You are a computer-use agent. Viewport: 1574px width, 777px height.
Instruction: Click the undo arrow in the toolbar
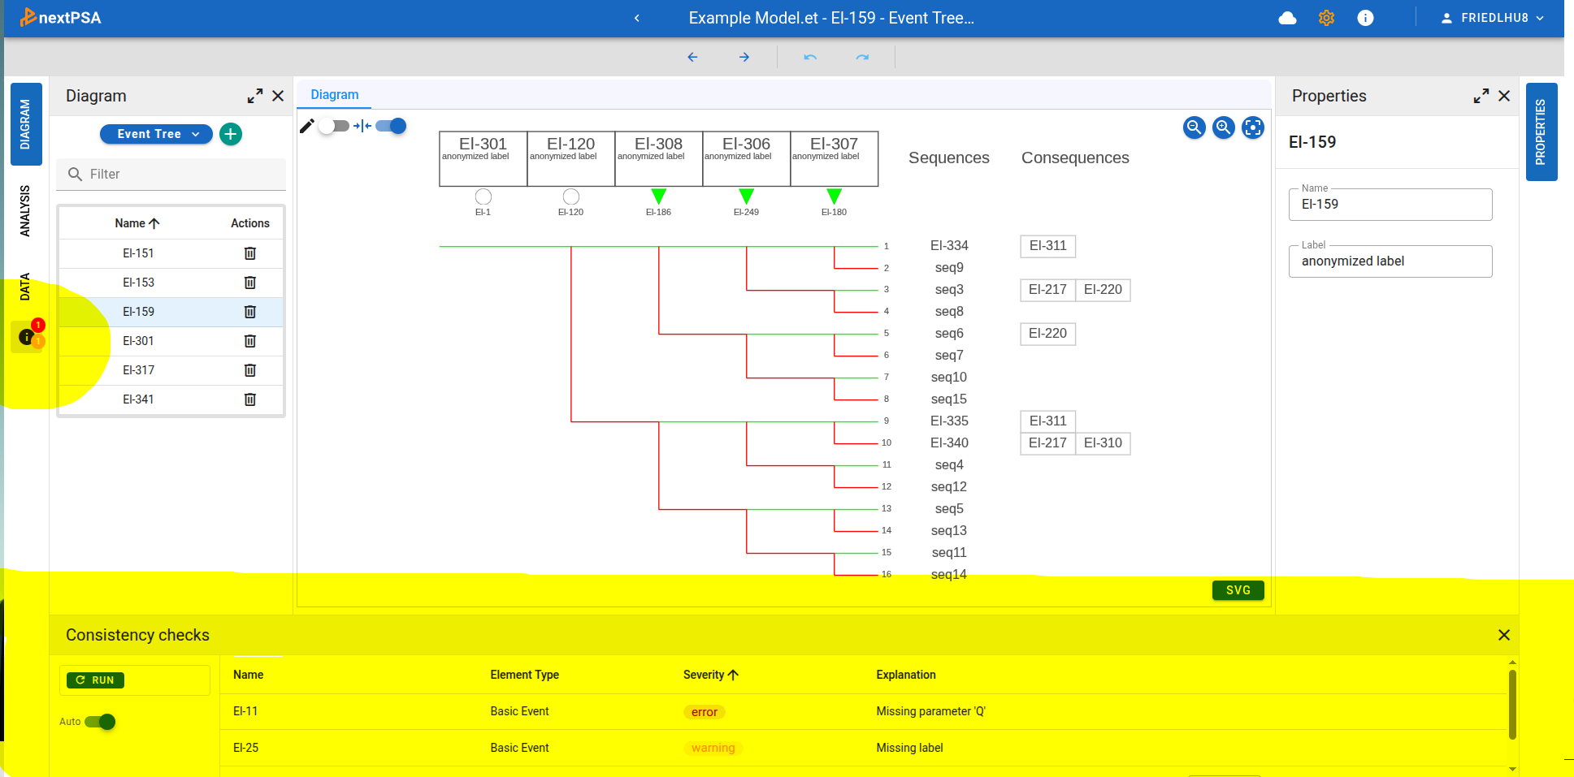pos(809,57)
